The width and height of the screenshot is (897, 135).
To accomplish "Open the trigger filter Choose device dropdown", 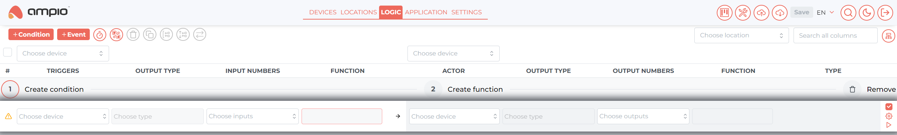I will 63,53.
